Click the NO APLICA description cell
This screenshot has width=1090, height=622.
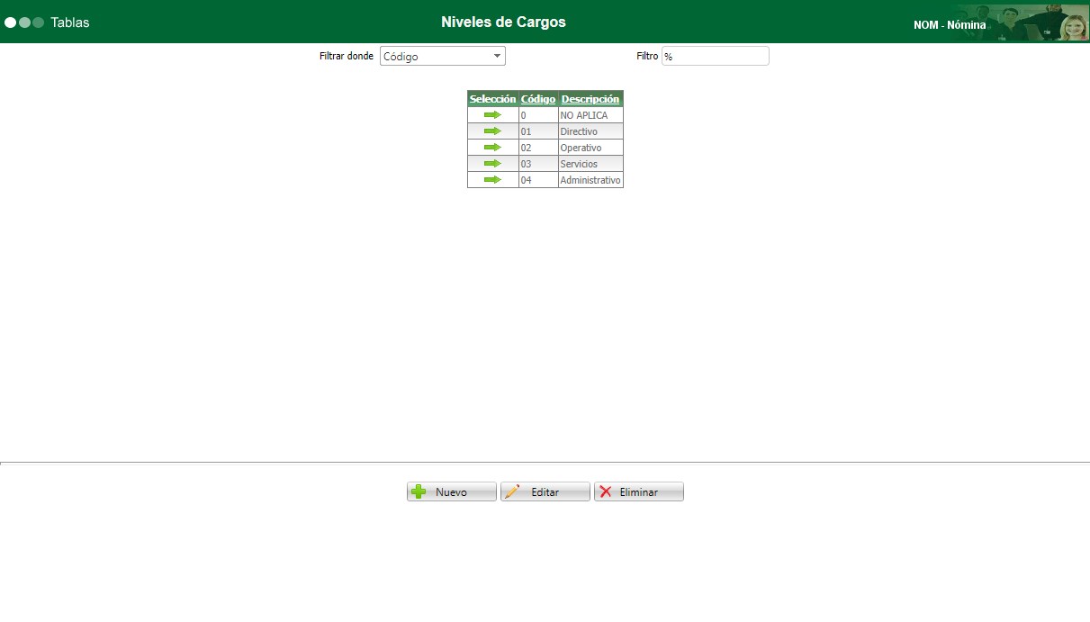[590, 115]
